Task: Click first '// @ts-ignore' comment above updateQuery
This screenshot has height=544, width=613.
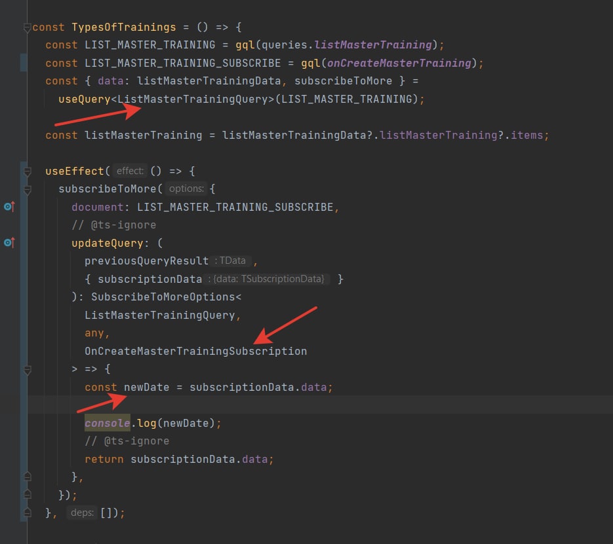Action: pyautogui.click(x=114, y=225)
